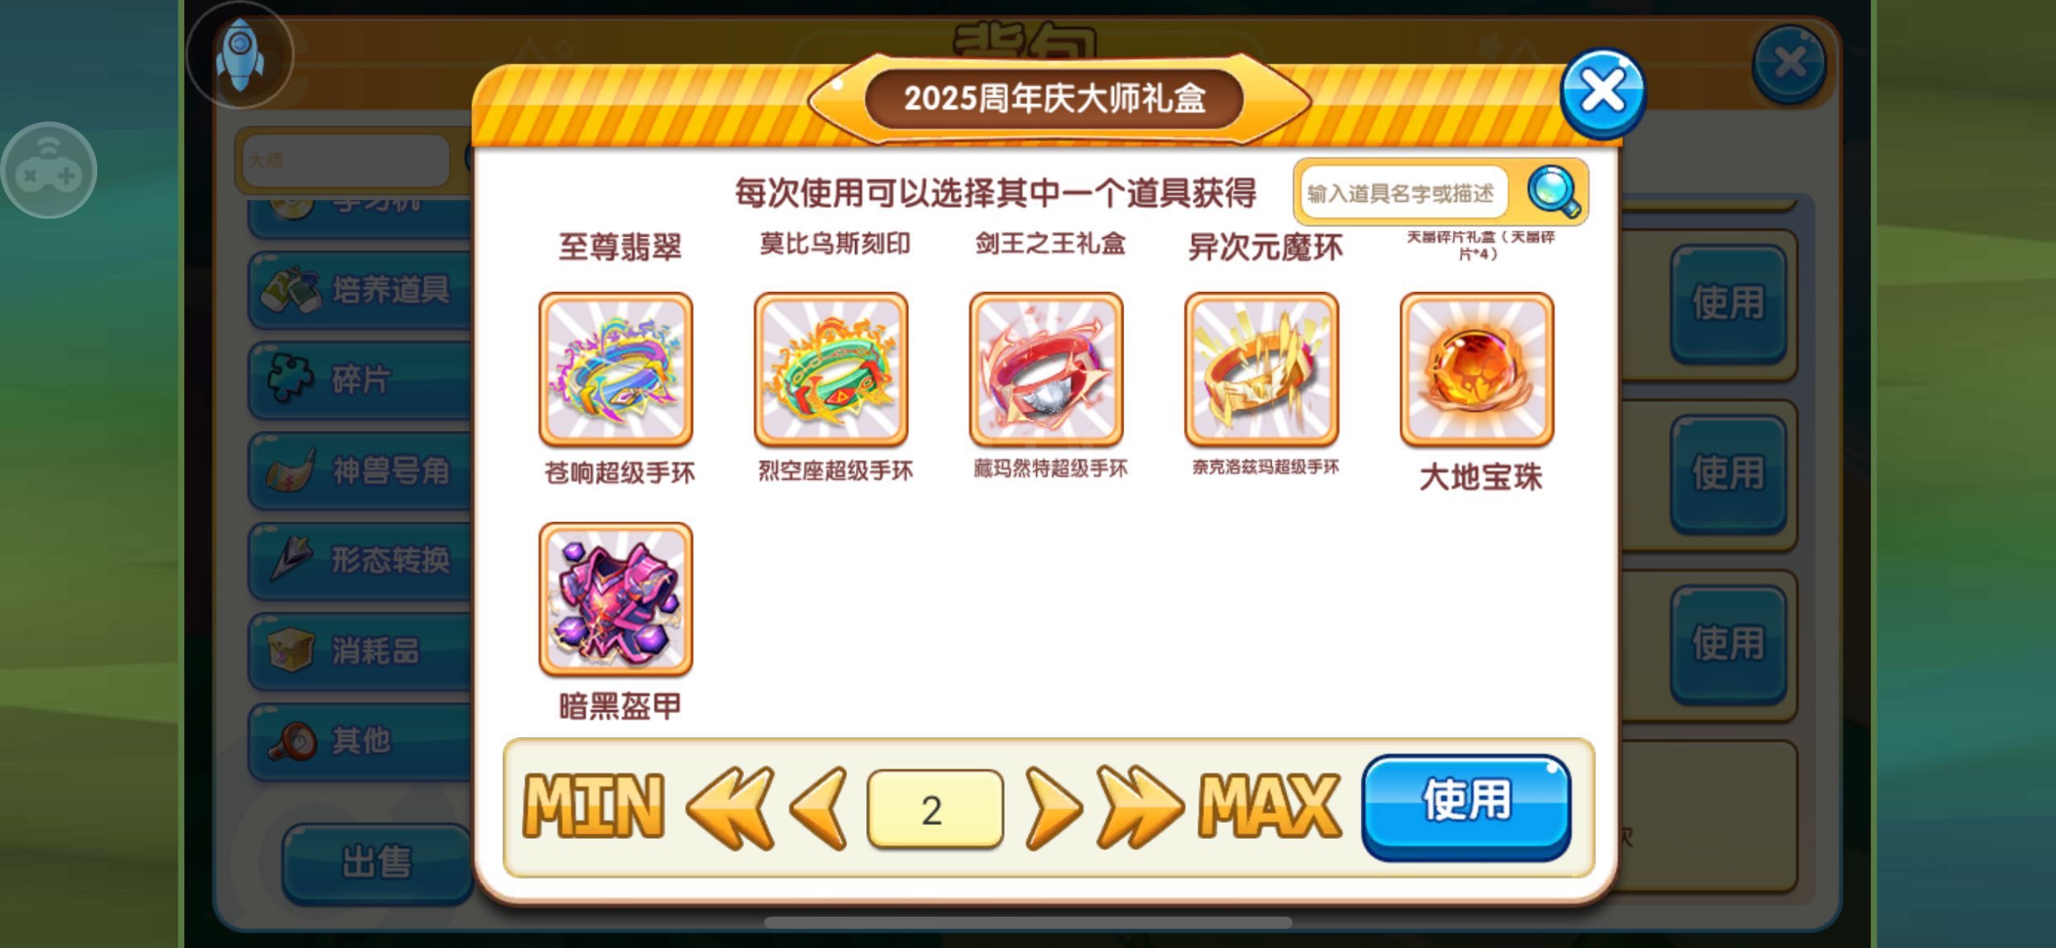
Task: Tap the rocket icon at top left
Action: click(x=240, y=55)
